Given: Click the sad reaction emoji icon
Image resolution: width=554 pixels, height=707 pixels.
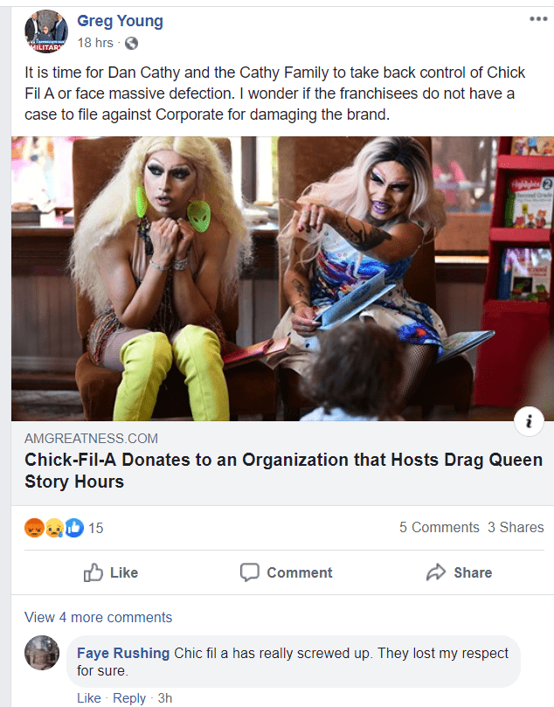Looking at the screenshot, I should 54,528.
